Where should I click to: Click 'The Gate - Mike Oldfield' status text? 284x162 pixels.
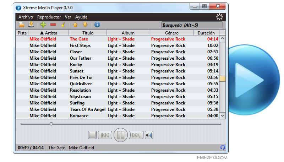[71, 148]
